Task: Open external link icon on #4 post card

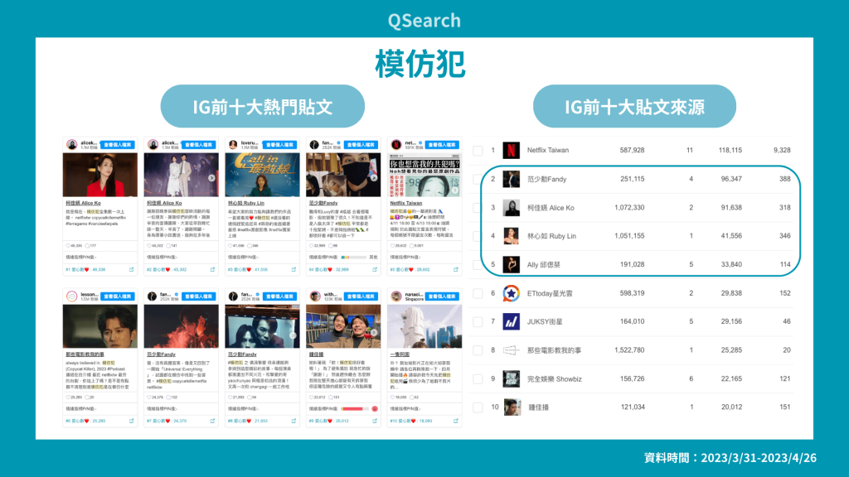Action: coord(375,269)
